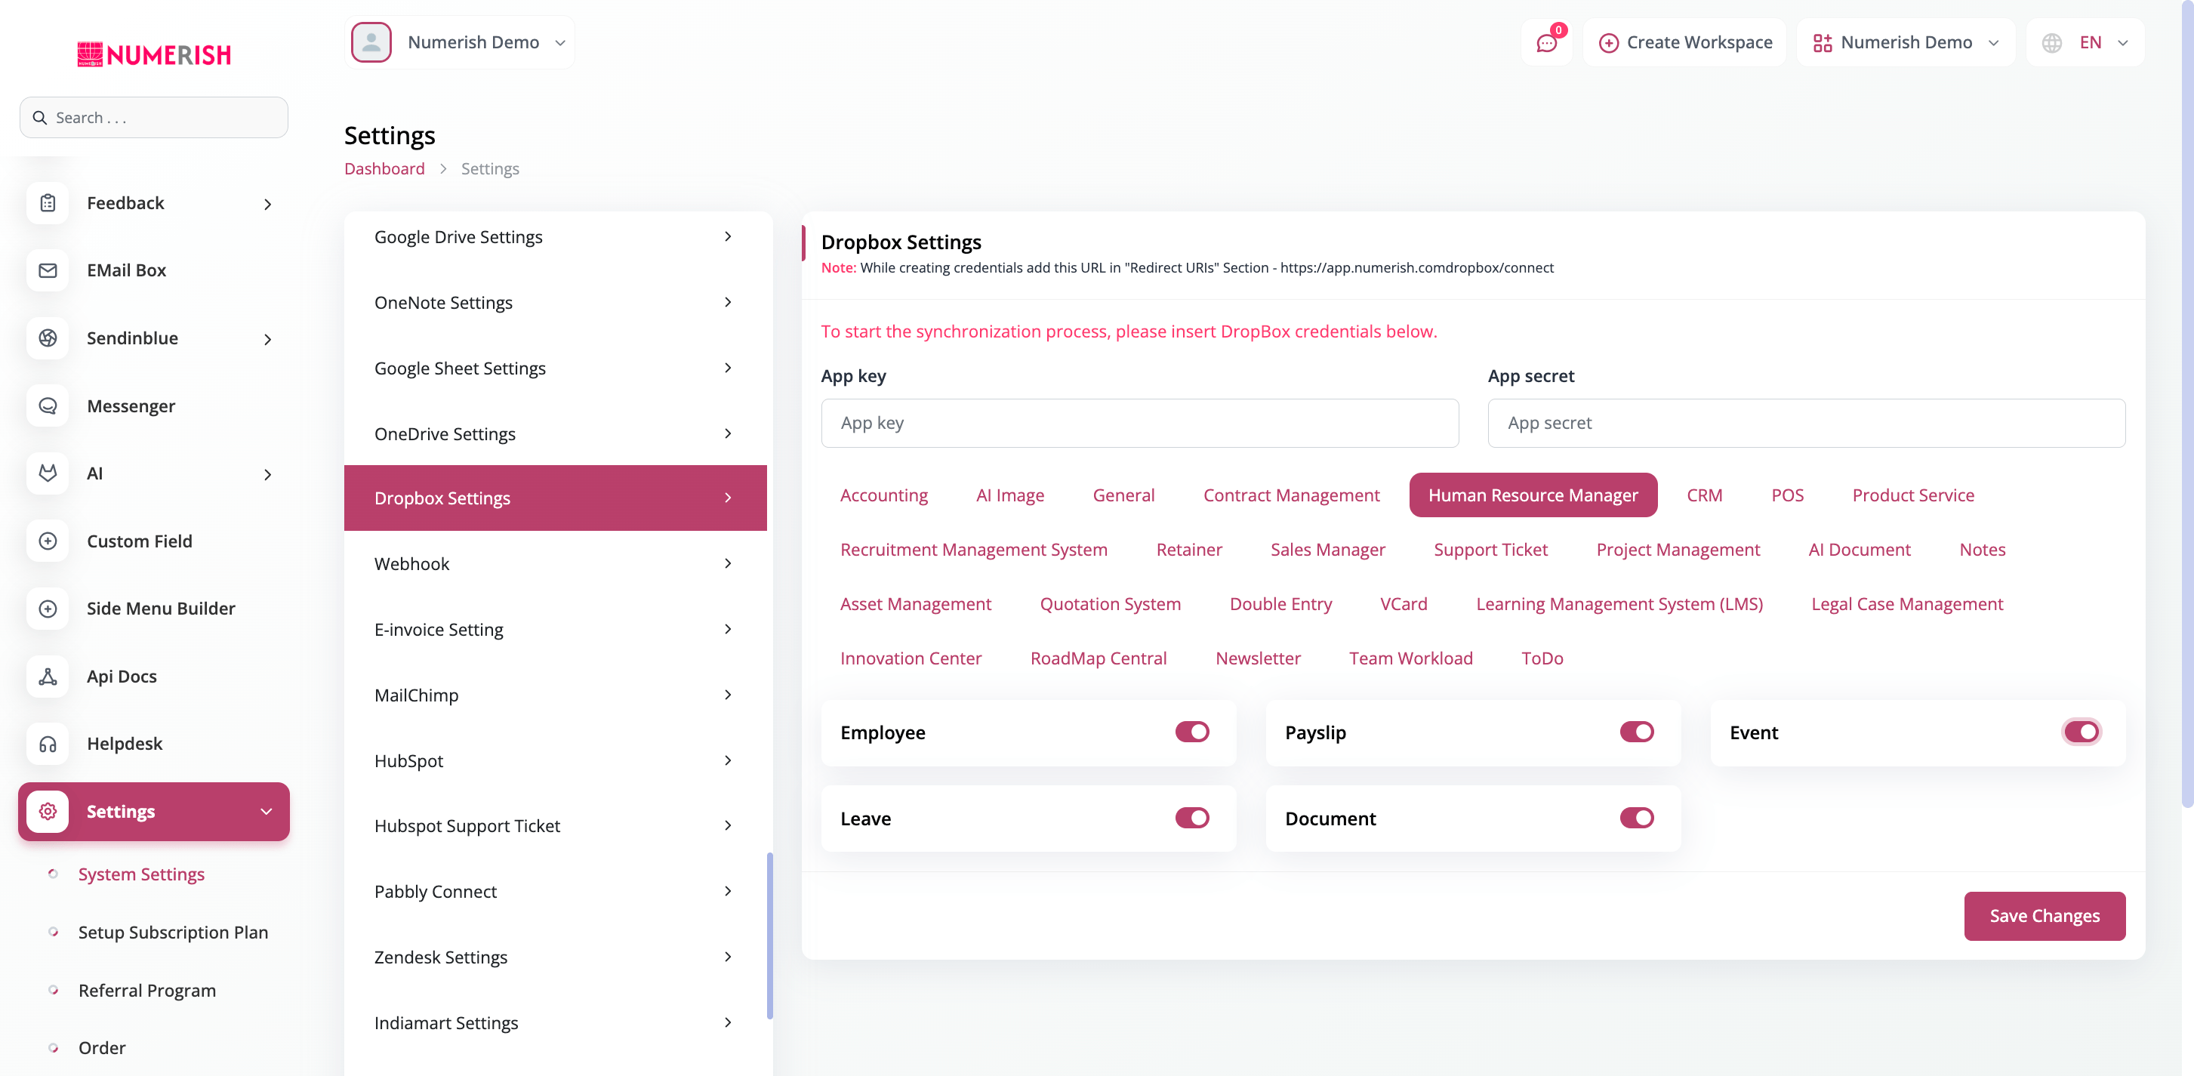Open HubSpot settings section
Viewport: 2194px width, 1076px height.
point(556,761)
